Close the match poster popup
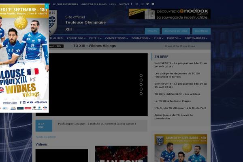The image size is (243, 162). point(47,6)
